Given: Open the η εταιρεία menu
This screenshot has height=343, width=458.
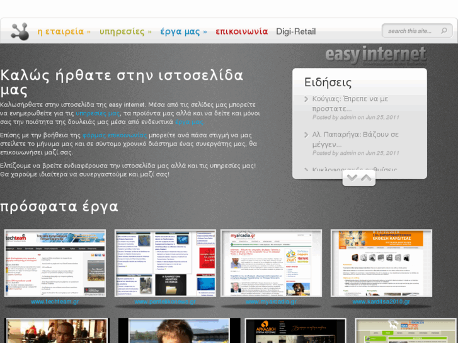Looking at the screenshot, I should coord(64,31).
